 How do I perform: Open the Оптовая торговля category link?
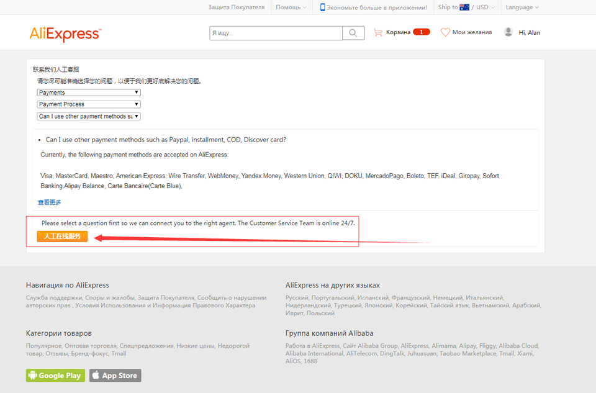coord(91,346)
